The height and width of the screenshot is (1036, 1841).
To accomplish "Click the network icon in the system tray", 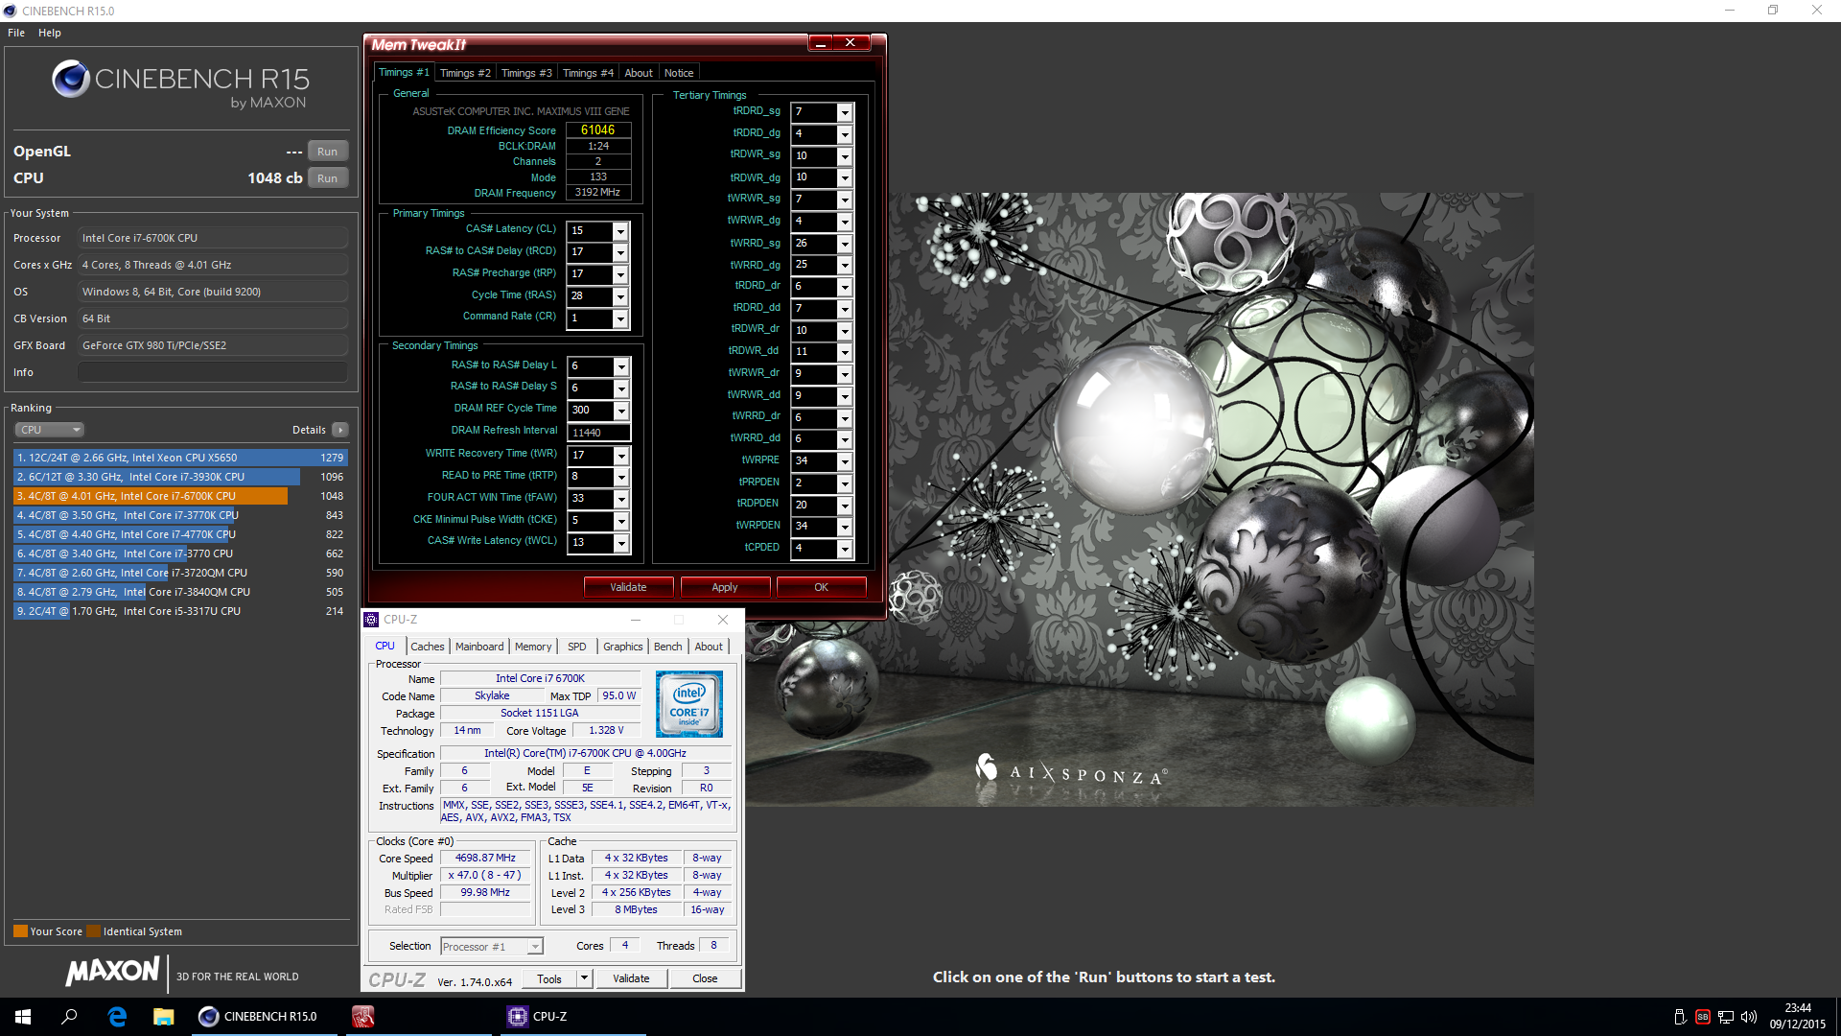I will tap(1725, 1017).
